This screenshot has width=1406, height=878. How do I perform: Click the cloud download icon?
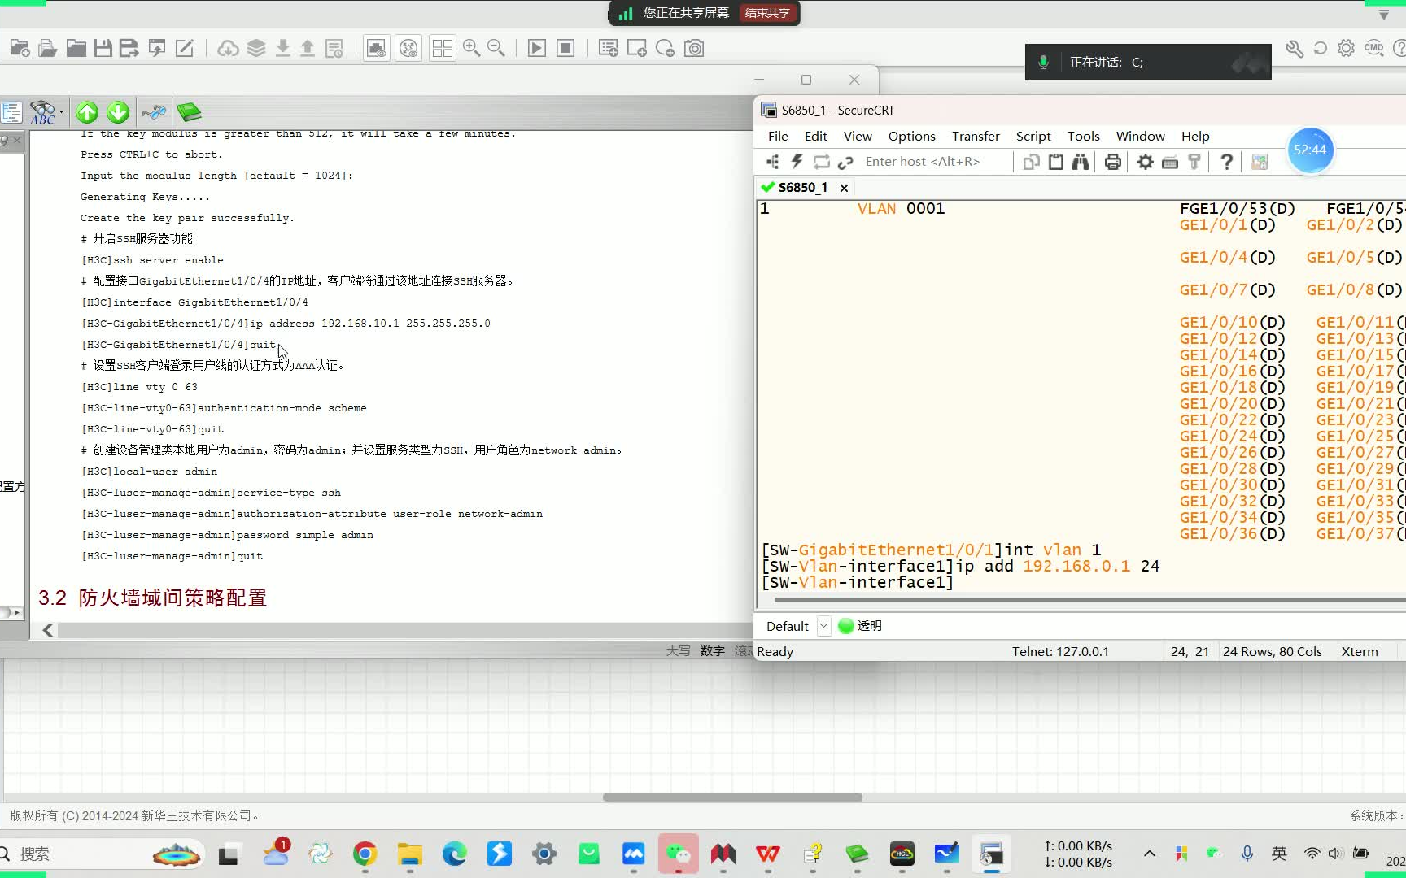click(x=228, y=49)
